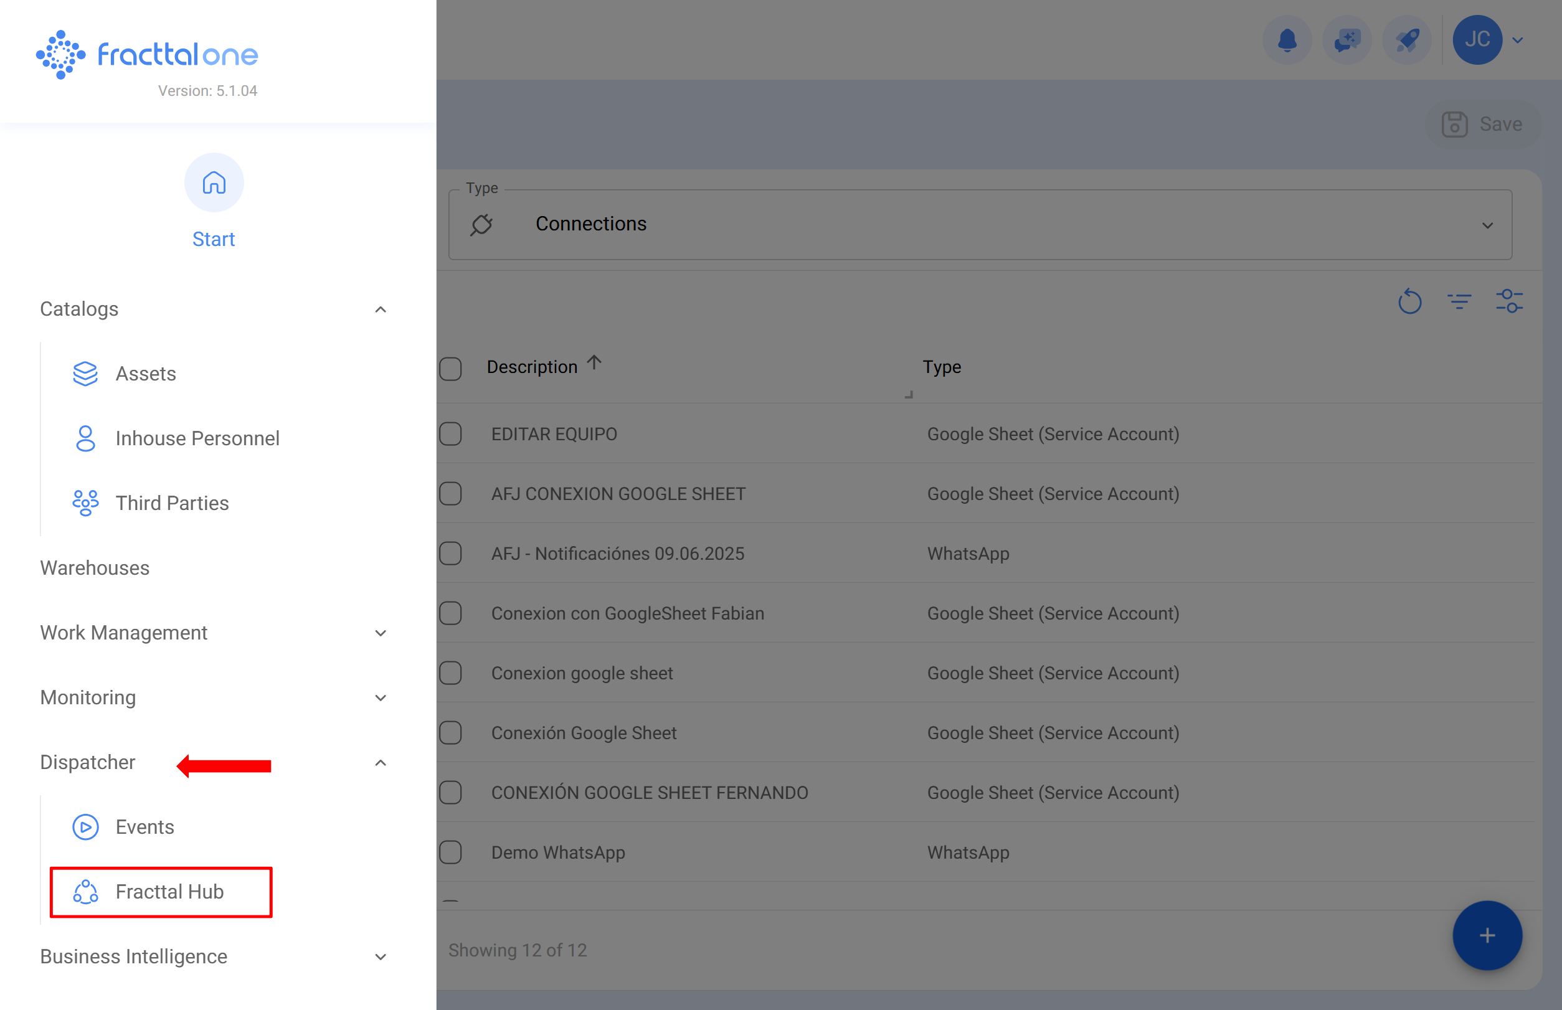This screenshot has width=1562, height=1010.
Task: Open the notifications bell
Action: pos(1287,40)
